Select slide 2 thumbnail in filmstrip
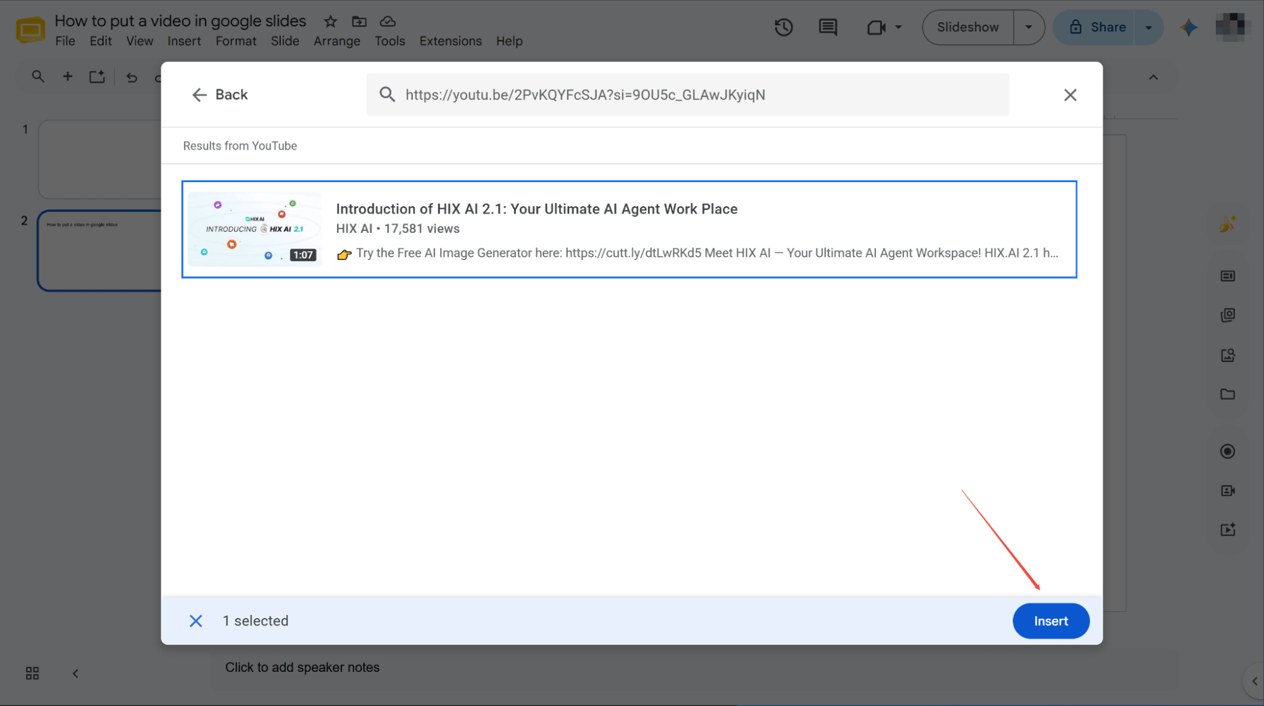The image size is (1264, 706). pos(100,251)
